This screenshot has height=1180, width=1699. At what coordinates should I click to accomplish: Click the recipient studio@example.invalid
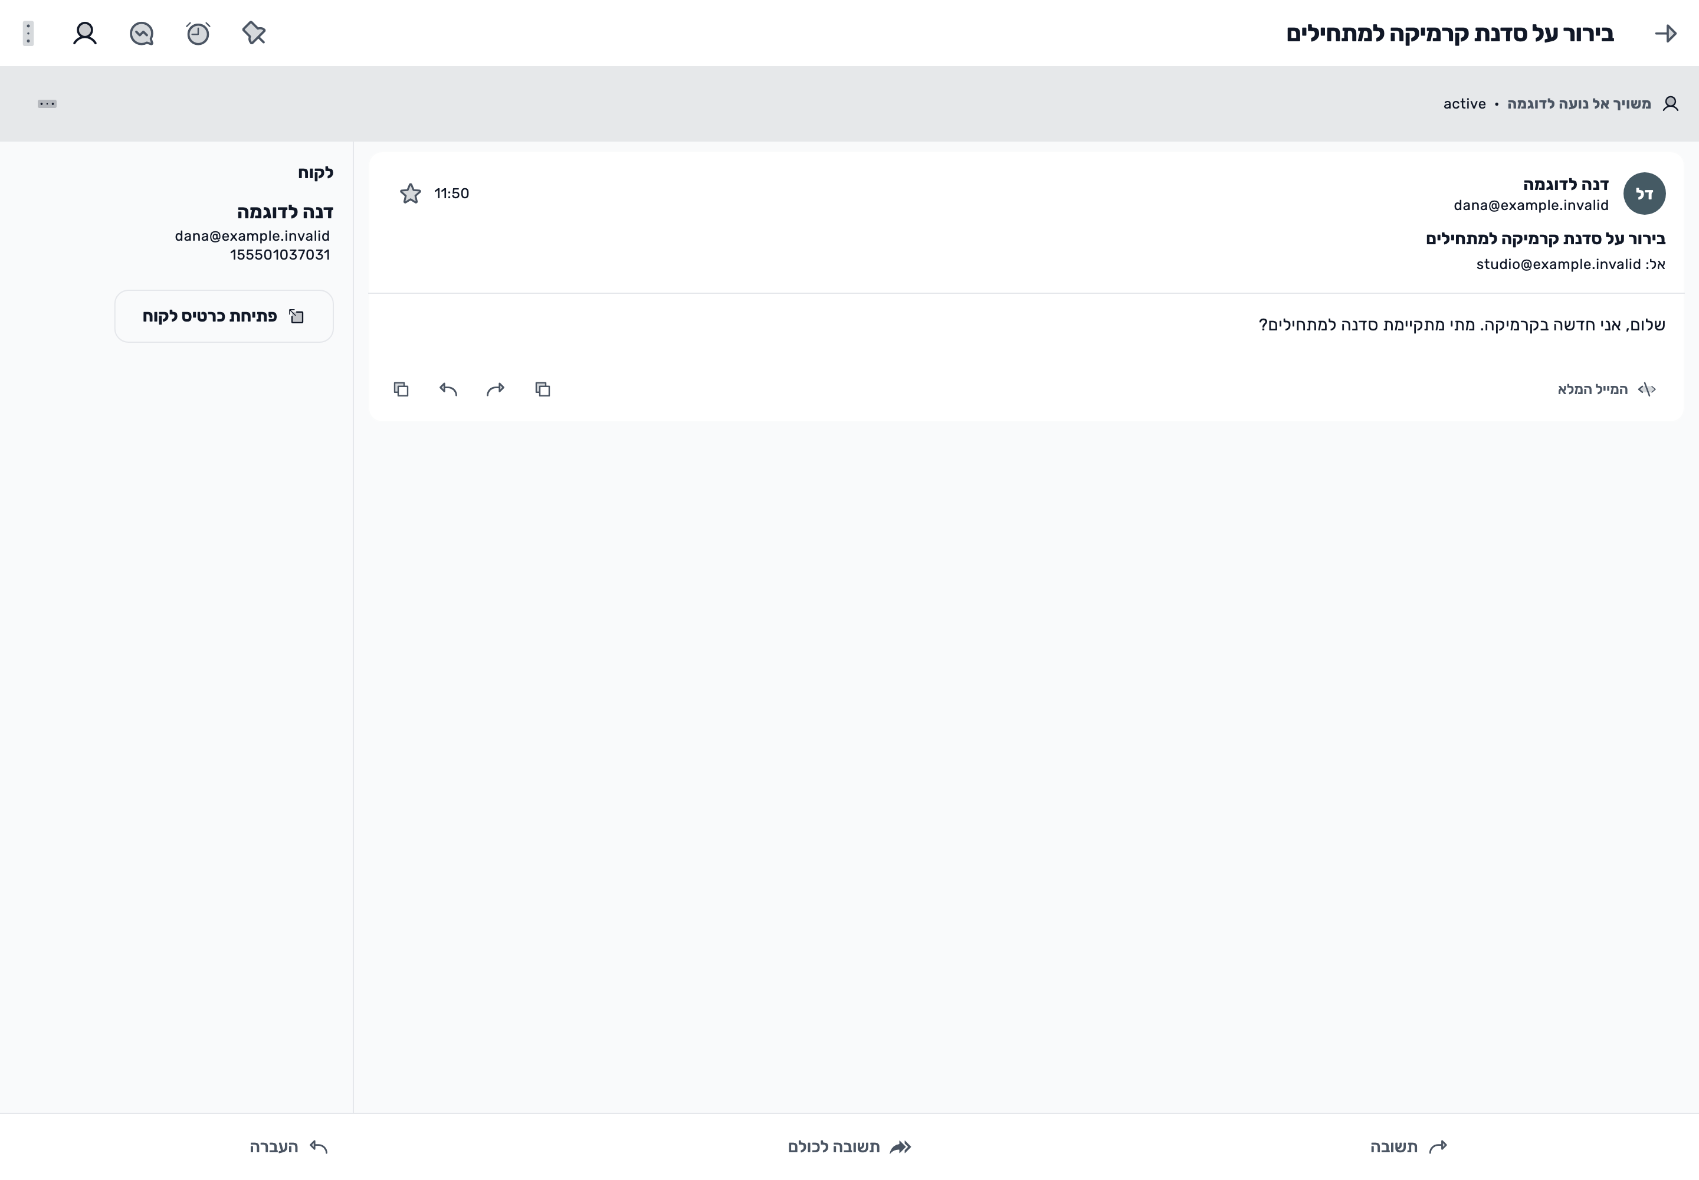(x=1558, y=264)
